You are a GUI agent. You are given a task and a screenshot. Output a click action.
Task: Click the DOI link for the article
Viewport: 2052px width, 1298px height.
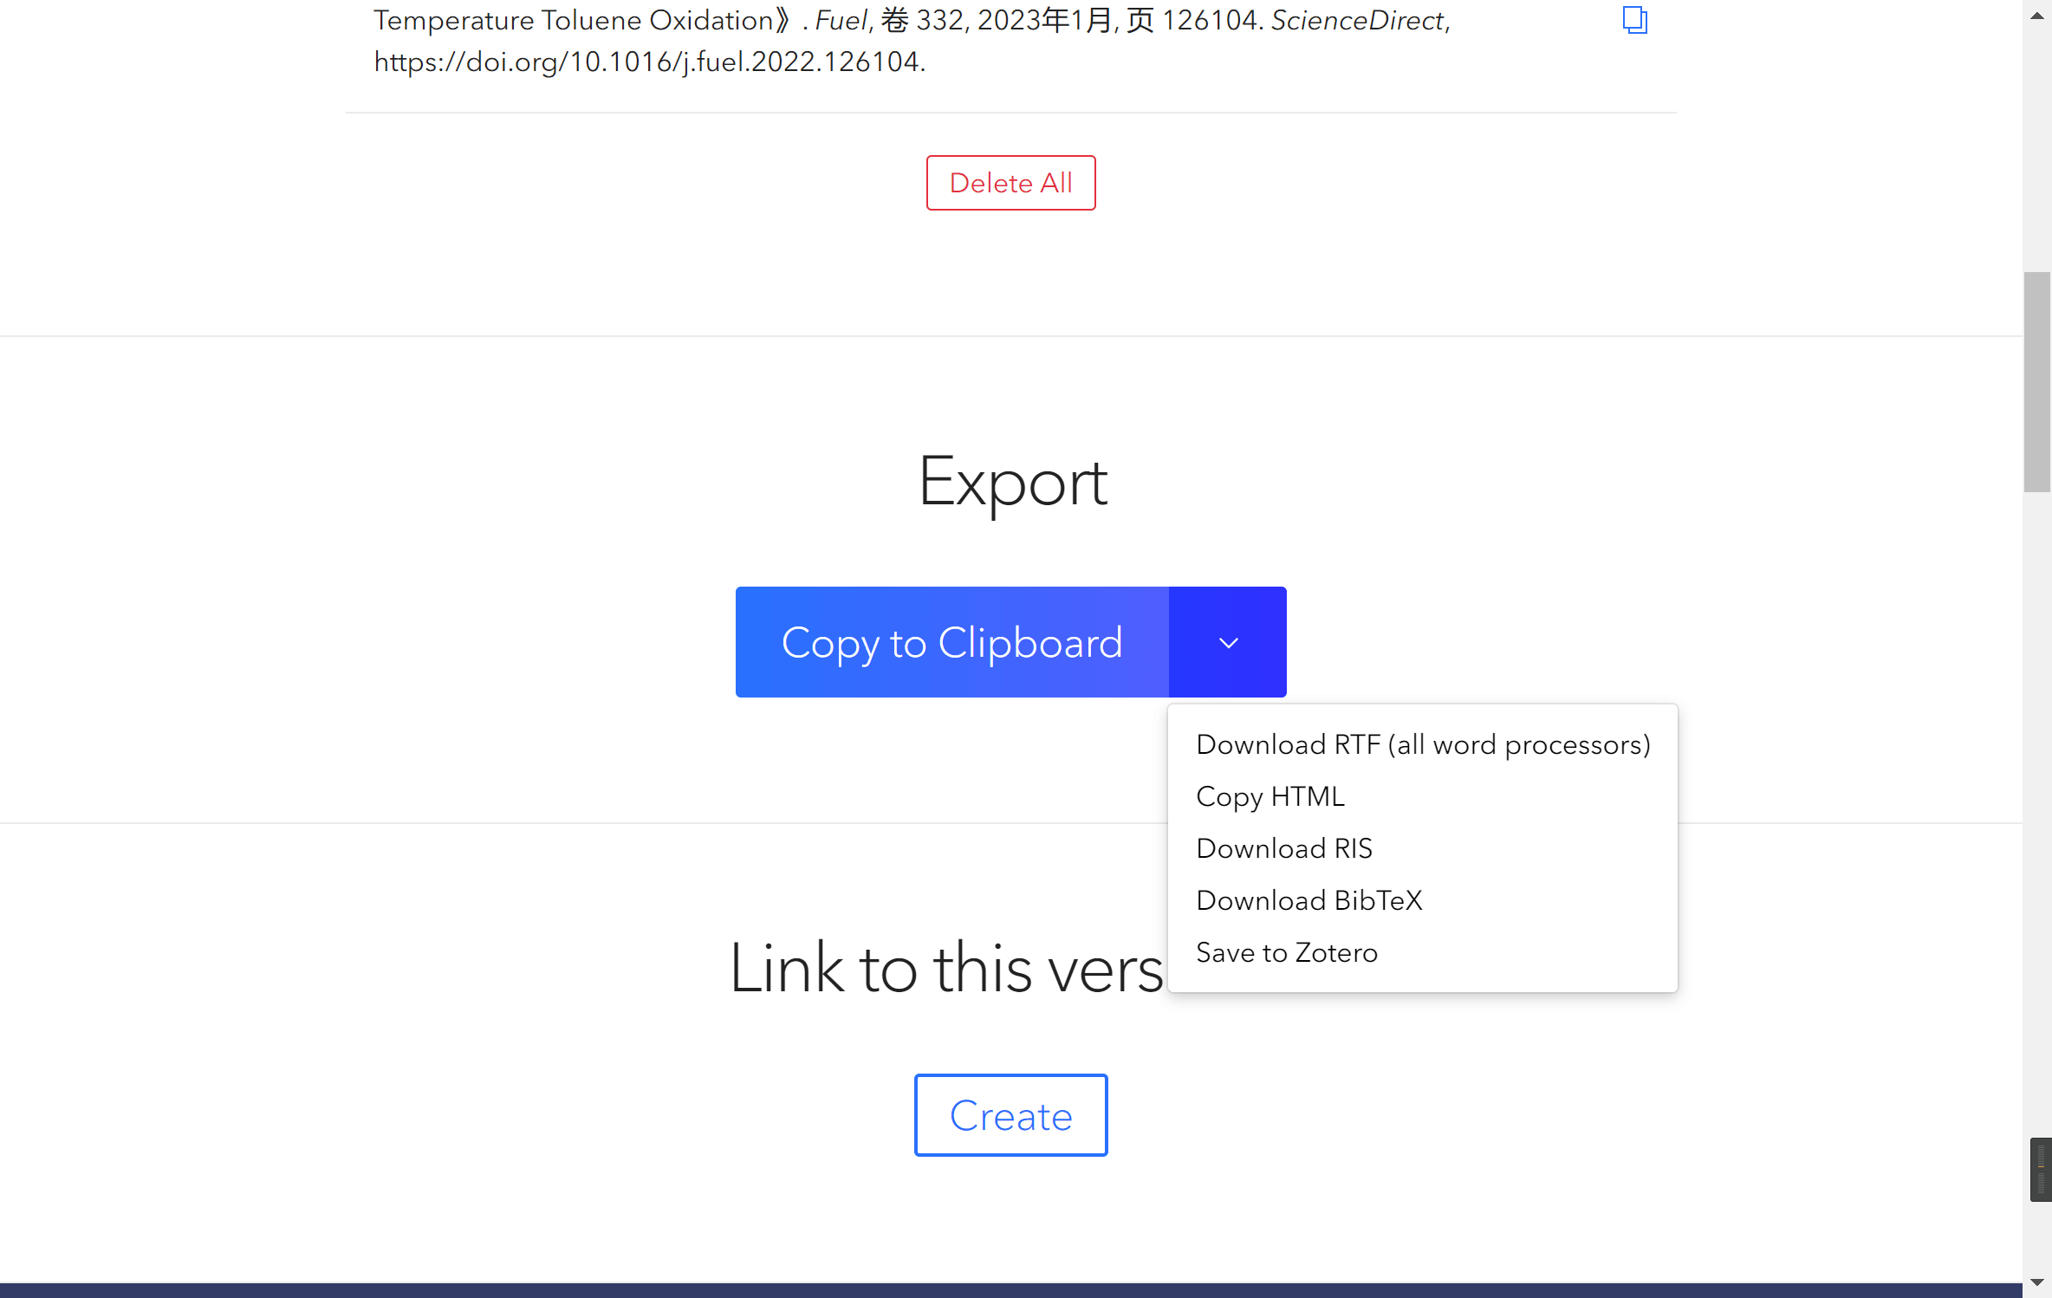coord(643,60)
